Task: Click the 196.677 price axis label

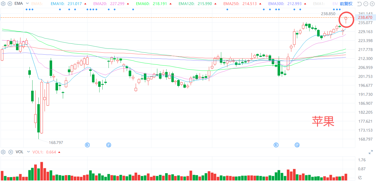Action: [365, 85]
